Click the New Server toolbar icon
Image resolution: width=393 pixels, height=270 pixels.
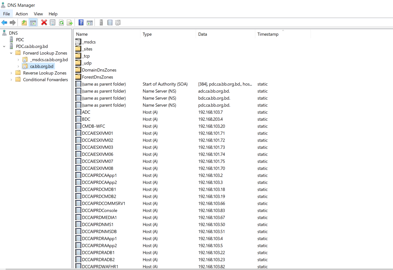click(101, 22)
